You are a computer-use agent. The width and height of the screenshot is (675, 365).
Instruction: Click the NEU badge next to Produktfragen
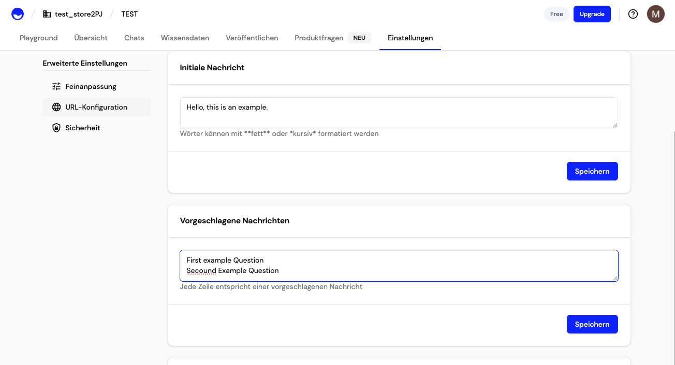click(x=359, y=37)
